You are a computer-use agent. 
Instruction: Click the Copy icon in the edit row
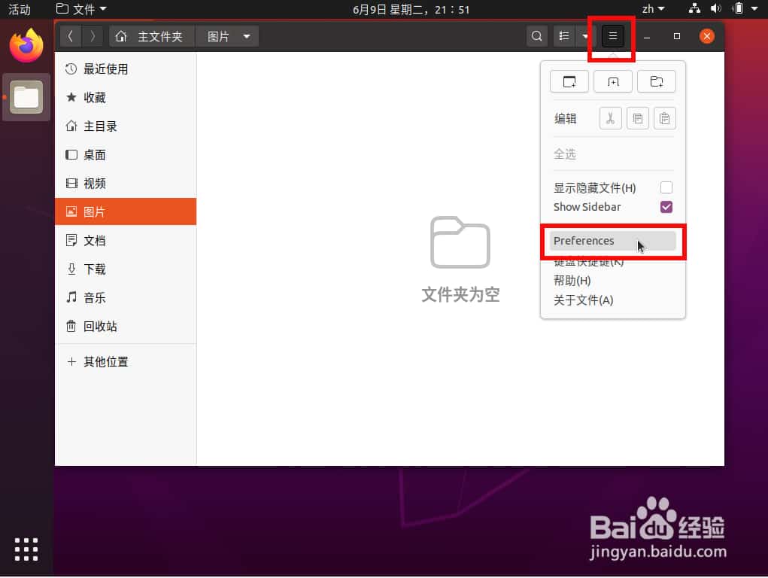[x=637, y=118]
